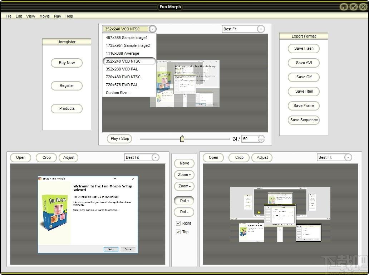The width and height of the screenshot is (369, 275).
Task: Open an image in the right panel
Action: click(213, 157)
